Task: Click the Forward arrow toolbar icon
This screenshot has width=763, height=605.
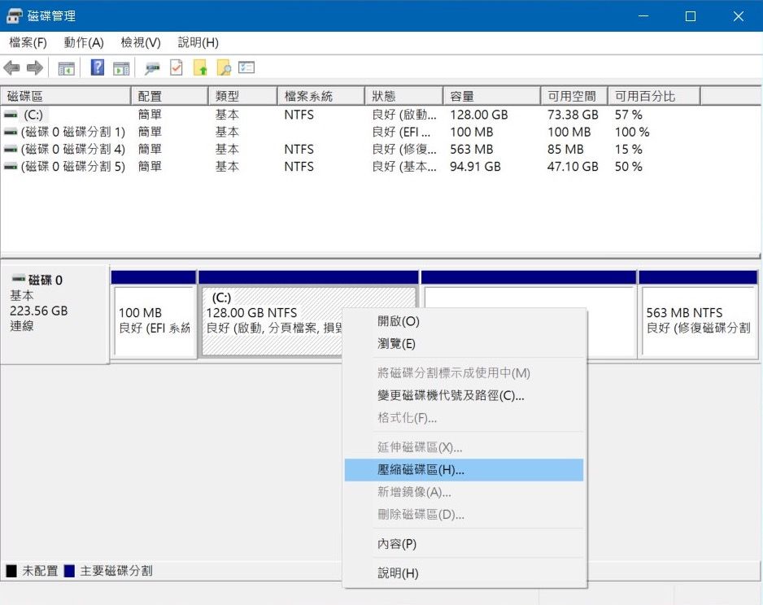Action: pos(34,68)
